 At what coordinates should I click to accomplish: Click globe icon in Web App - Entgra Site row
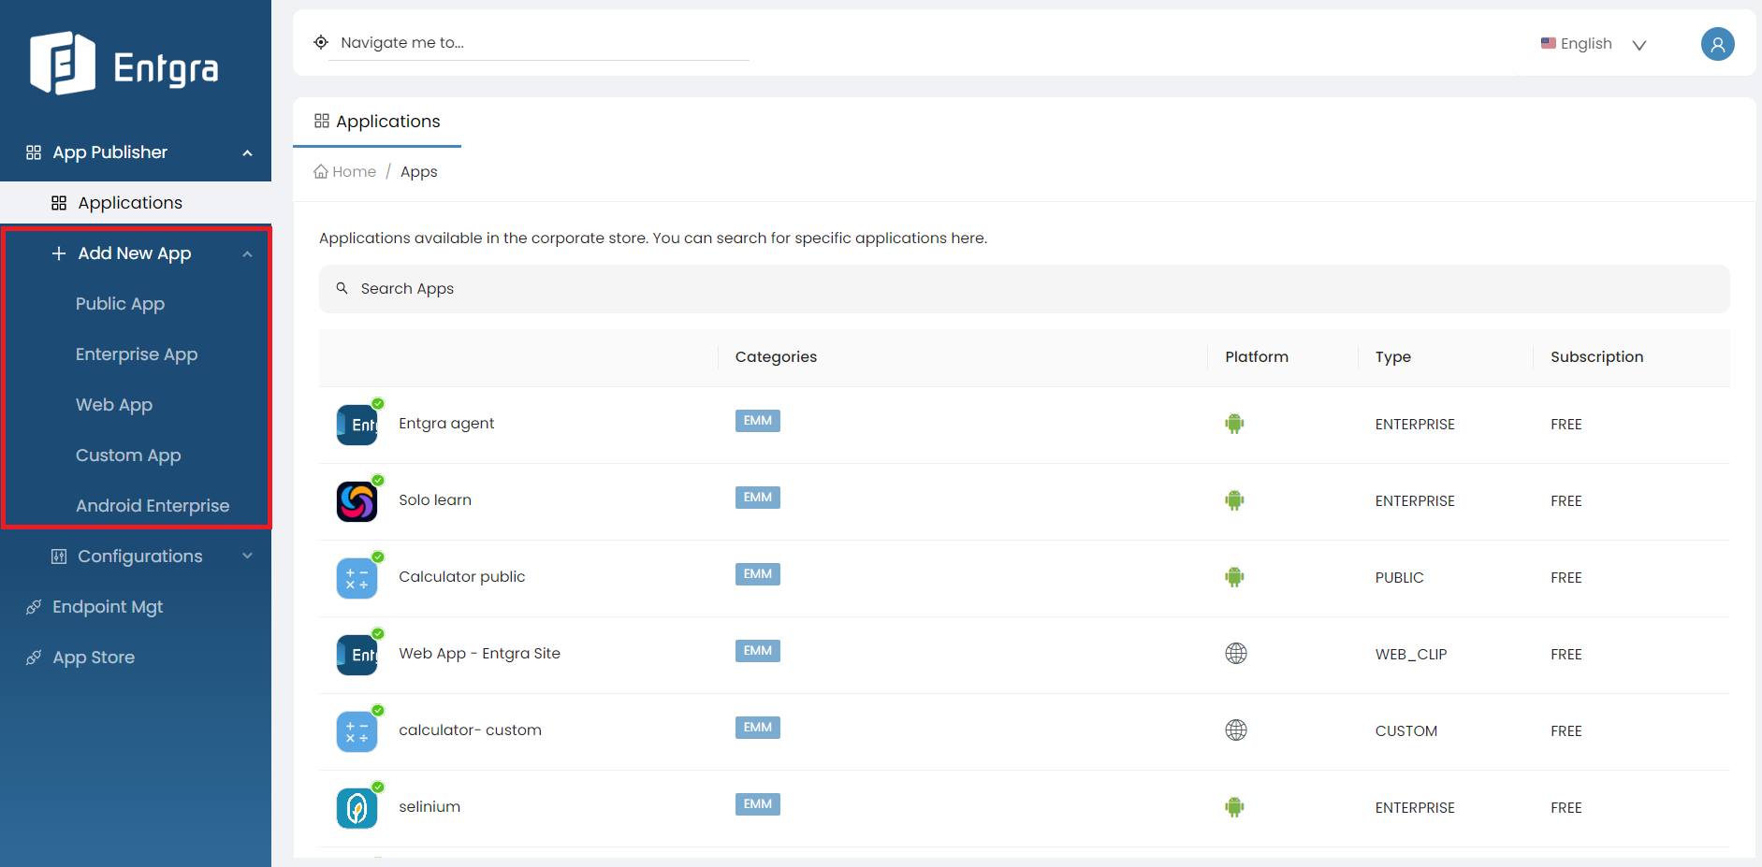[1236, 654]
